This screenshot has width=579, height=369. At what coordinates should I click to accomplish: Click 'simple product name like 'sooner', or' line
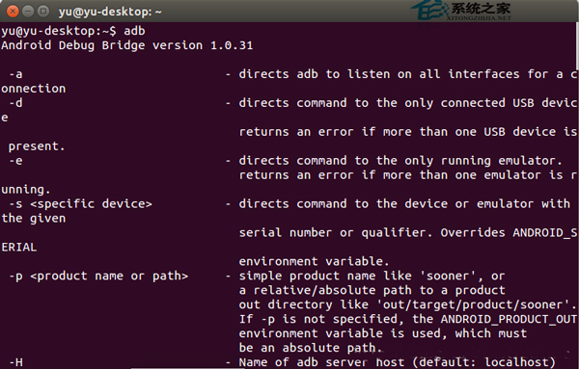tap(372, 276)
